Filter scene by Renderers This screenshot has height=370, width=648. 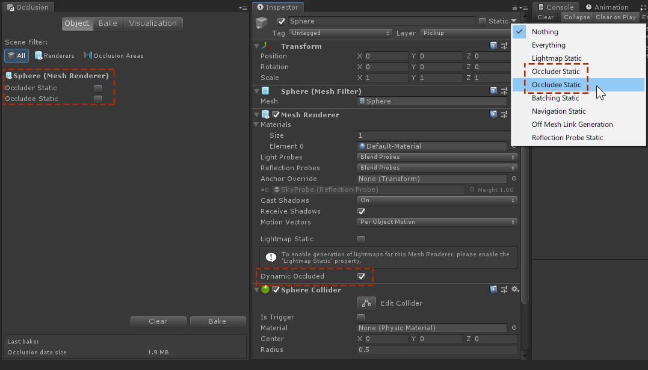(55, 55)
